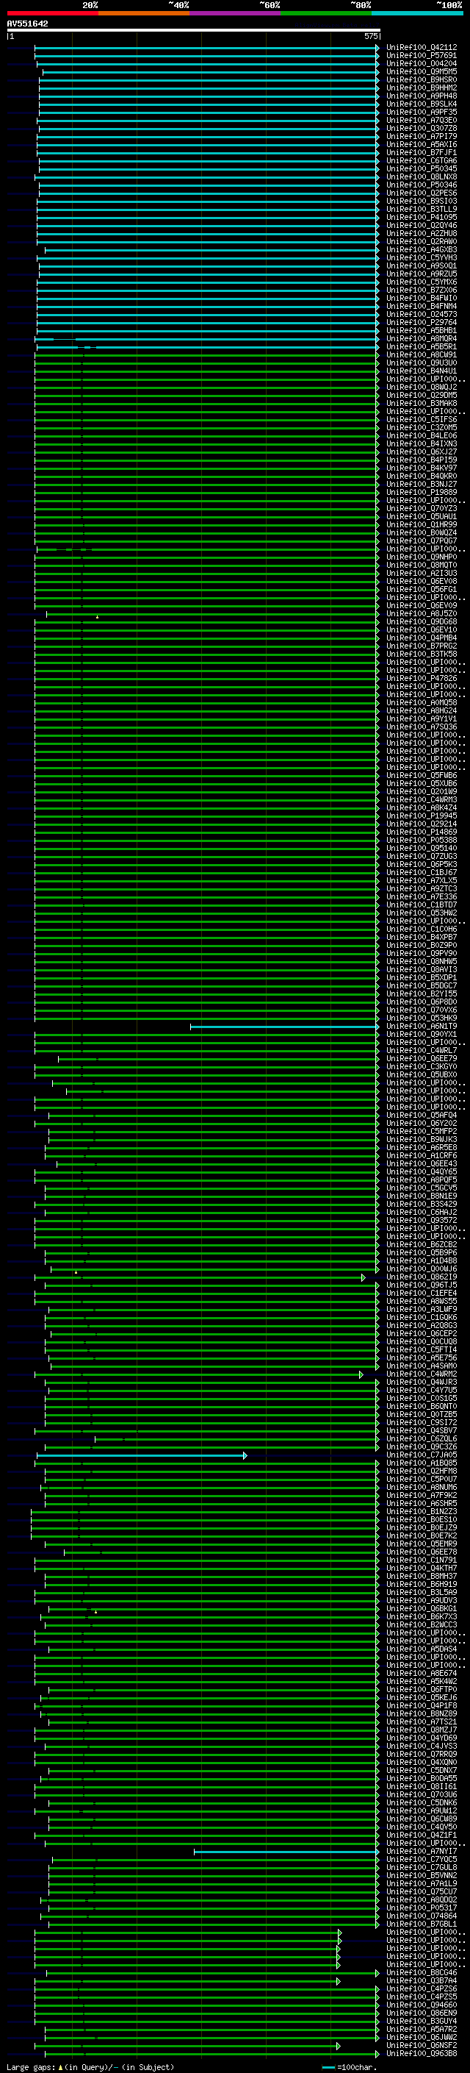Screen dimensions: 470x2073
Task: Open hit UniRef100_P41095
Action: (422, 217)
